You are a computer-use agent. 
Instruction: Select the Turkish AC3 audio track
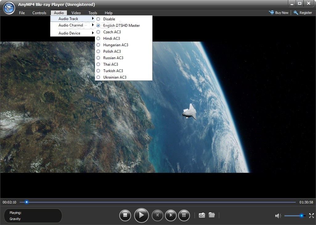pos(124,71)
